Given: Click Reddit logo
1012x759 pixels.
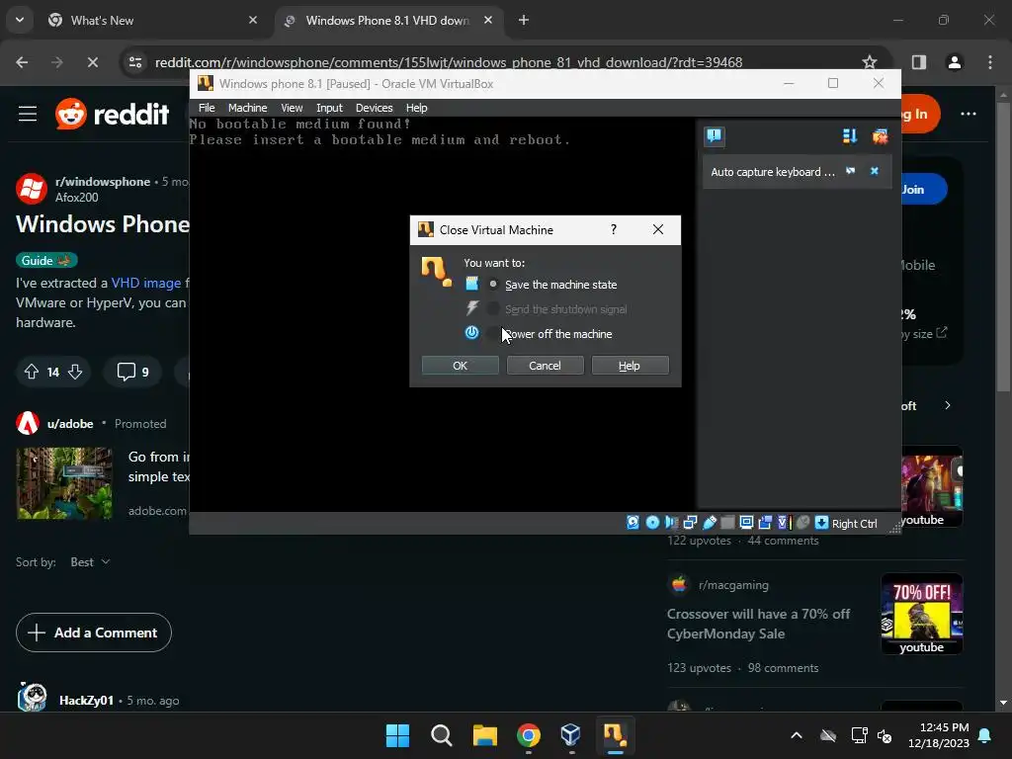Looking at the screenshot, I should point(112,115).
